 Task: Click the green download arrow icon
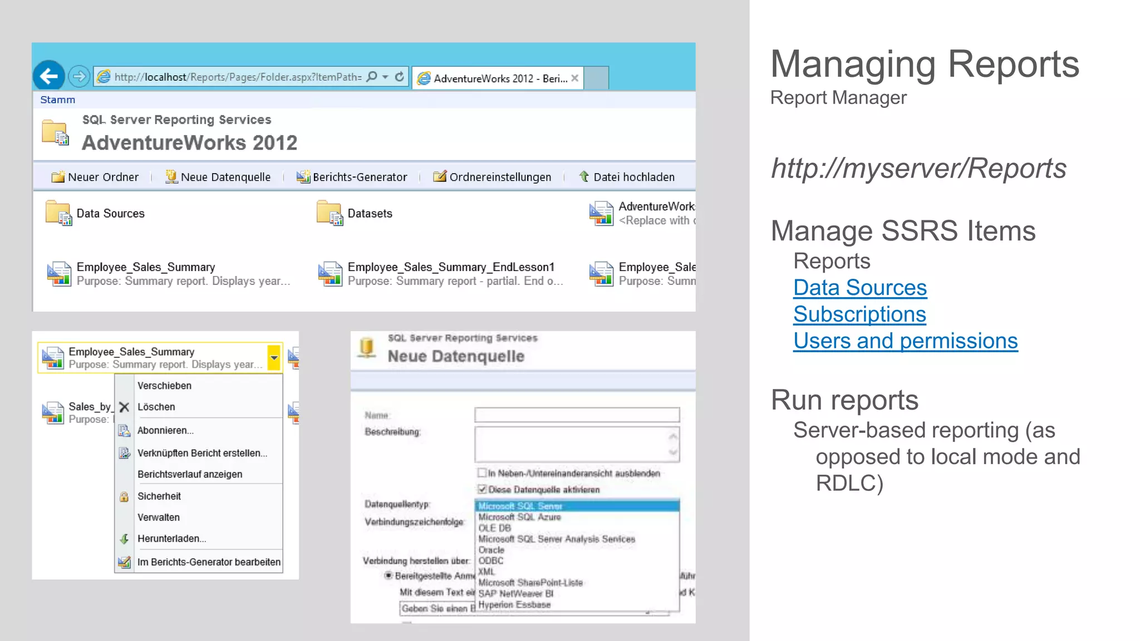coord(124,539)
